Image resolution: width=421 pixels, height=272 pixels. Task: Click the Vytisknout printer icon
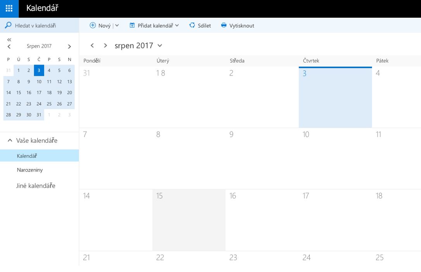(224, 26)
